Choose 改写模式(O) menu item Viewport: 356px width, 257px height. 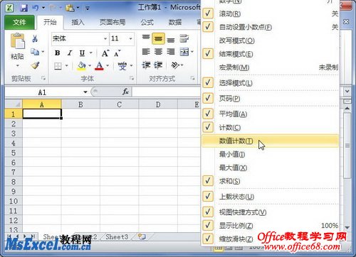270,40
